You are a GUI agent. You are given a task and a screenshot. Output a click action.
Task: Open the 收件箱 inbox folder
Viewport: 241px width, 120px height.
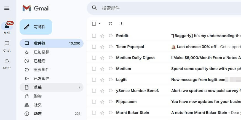(52, 43)
